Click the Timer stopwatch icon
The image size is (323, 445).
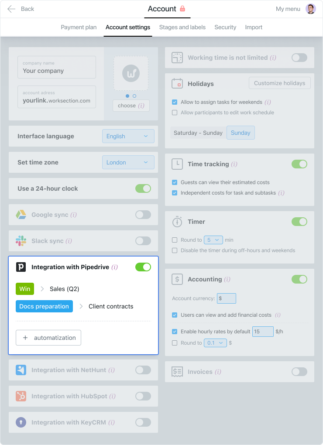tap(177, 222)
